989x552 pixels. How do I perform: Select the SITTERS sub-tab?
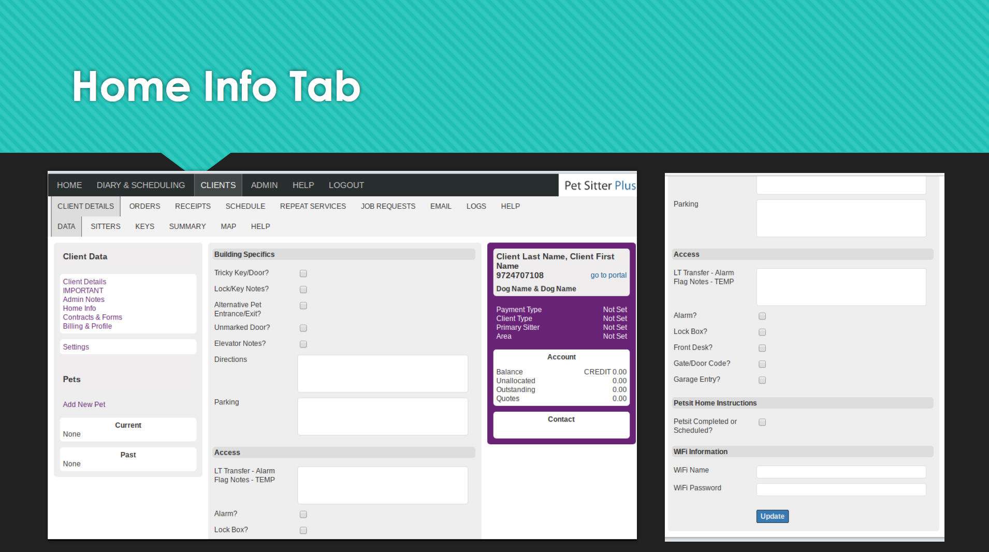pos(105,226)
